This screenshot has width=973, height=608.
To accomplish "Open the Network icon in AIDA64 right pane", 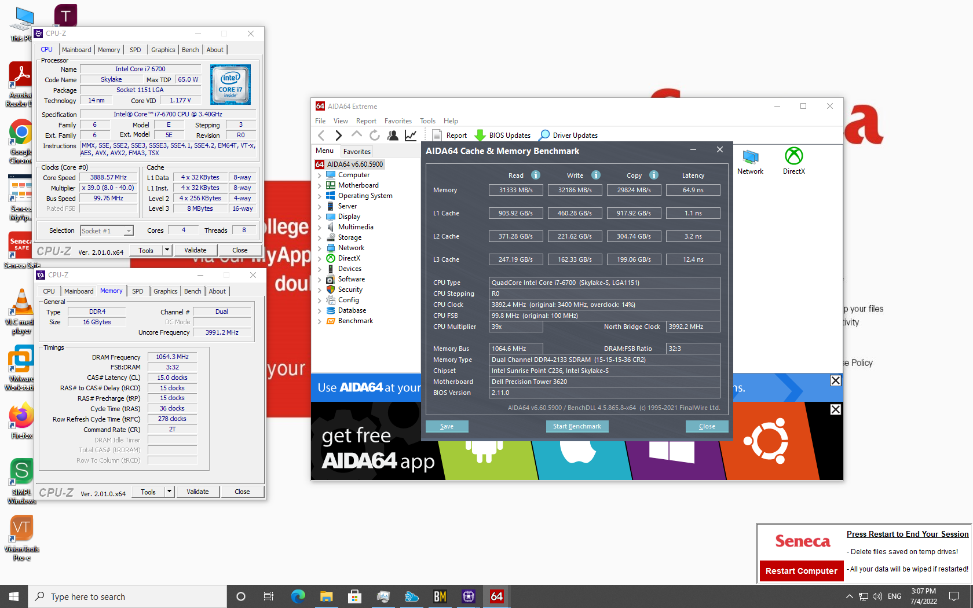I will point(750,162).
